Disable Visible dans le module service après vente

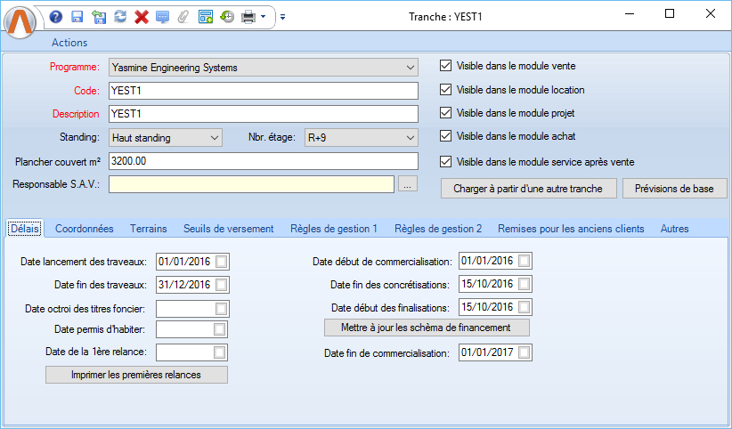446,162
